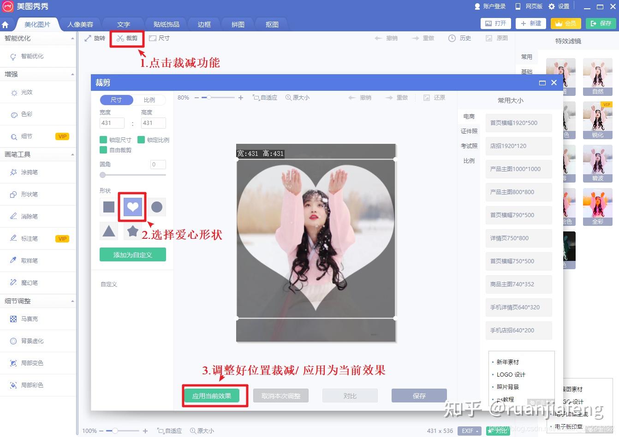Viewport: 619px width, 437px height.
Task: Select the 魔幻笔 magic pen
Action: [38, 283]
